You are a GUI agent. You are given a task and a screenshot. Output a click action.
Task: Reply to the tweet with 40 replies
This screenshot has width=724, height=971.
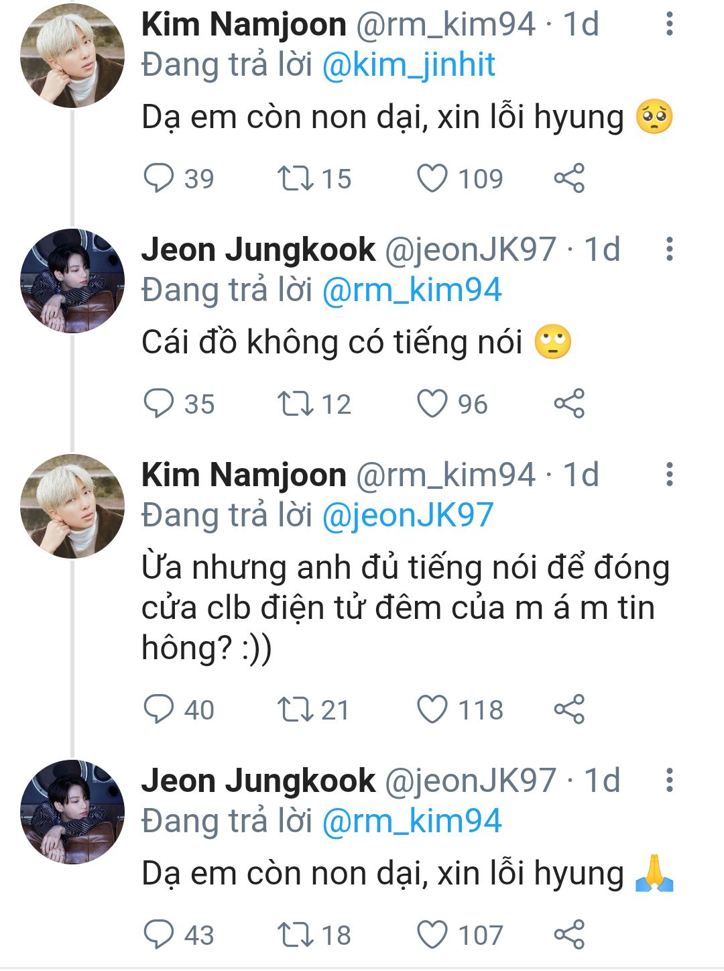pos(159,709)
